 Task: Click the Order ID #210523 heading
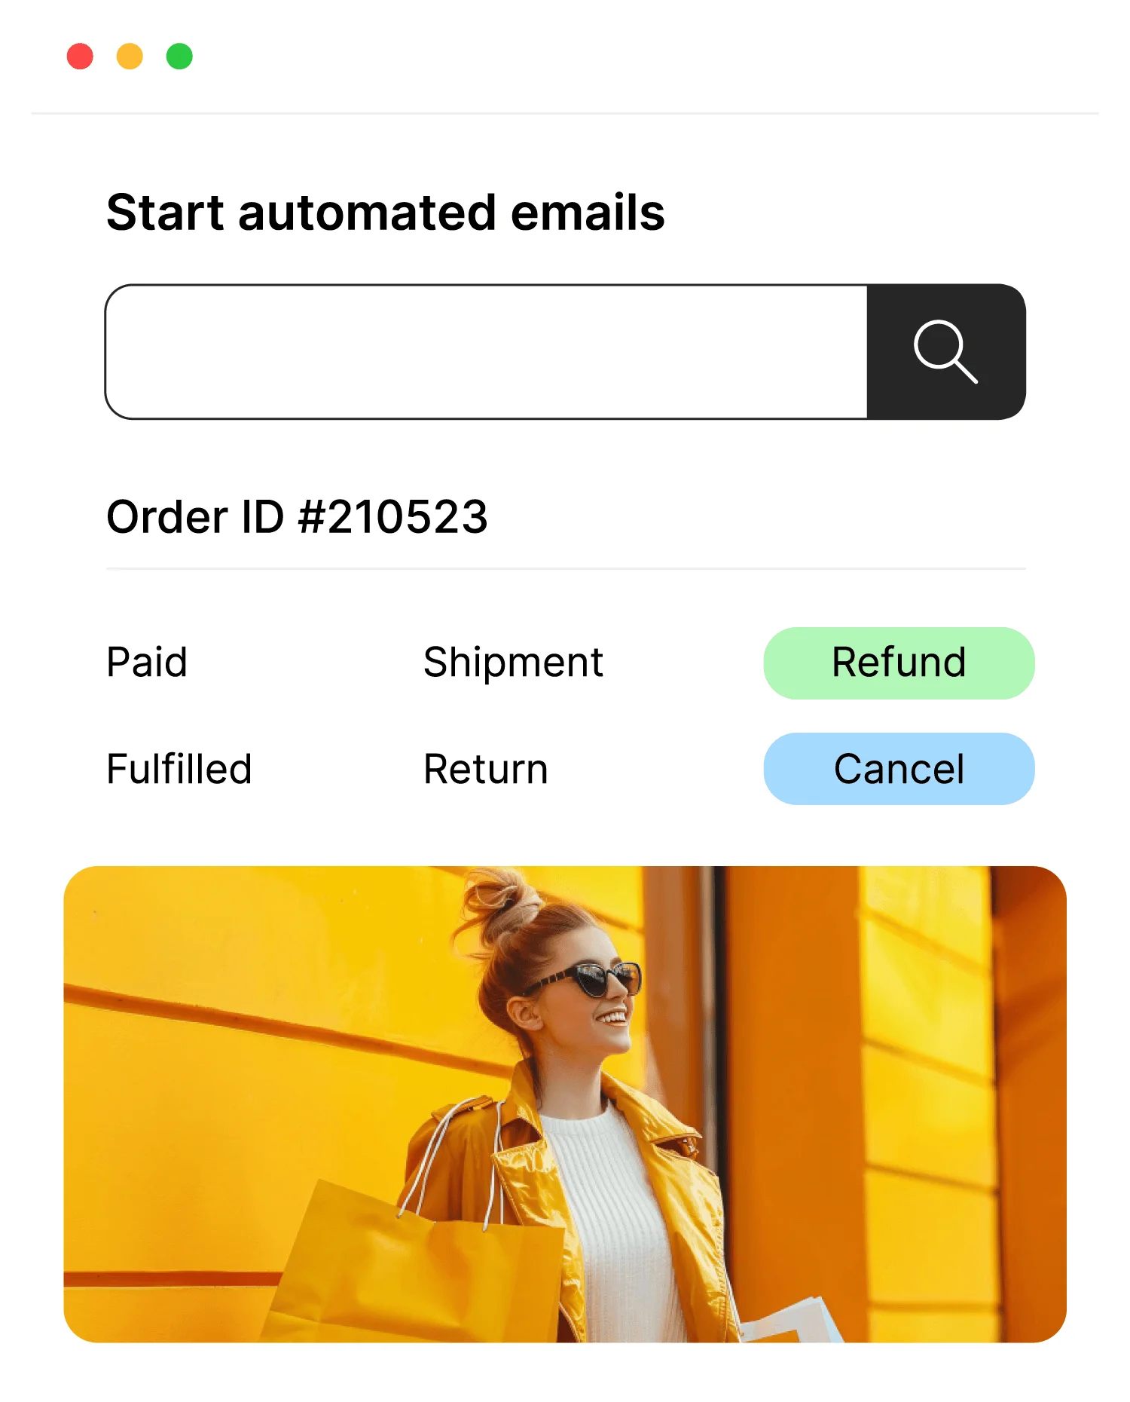(x=298, y=517)
